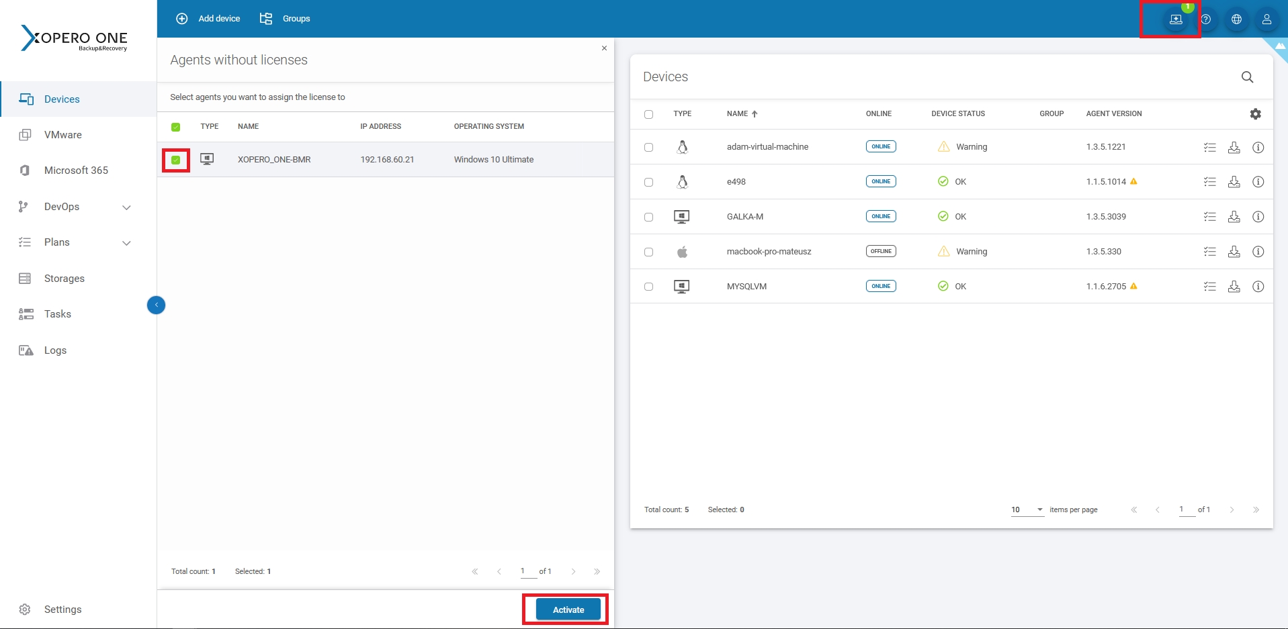The image size is (1288, 629).
Task: Go to Storages in the sidebar
Action: pos(65,279)
